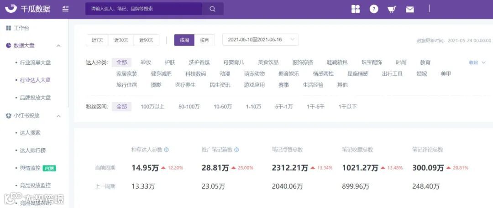The image size is (493, 208).
Task: Filter by 出行工具 category
Action: pos(393,74)
